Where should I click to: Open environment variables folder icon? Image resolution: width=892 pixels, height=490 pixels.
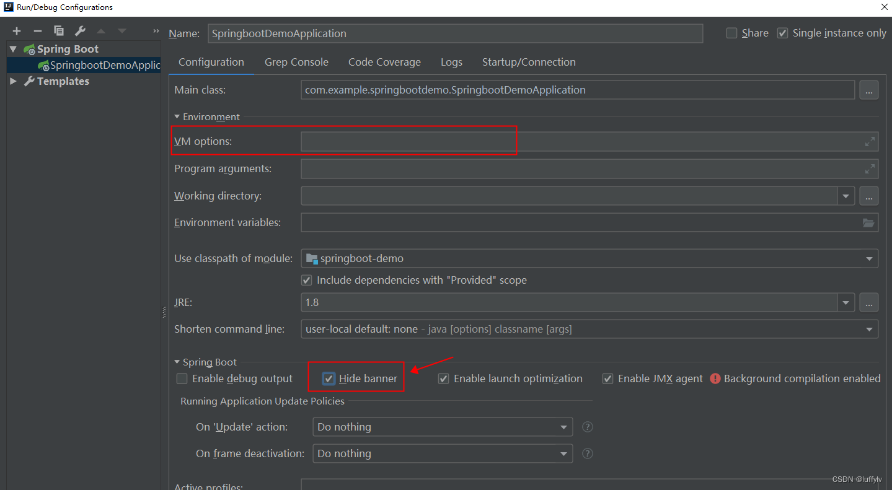coord(868,222)
